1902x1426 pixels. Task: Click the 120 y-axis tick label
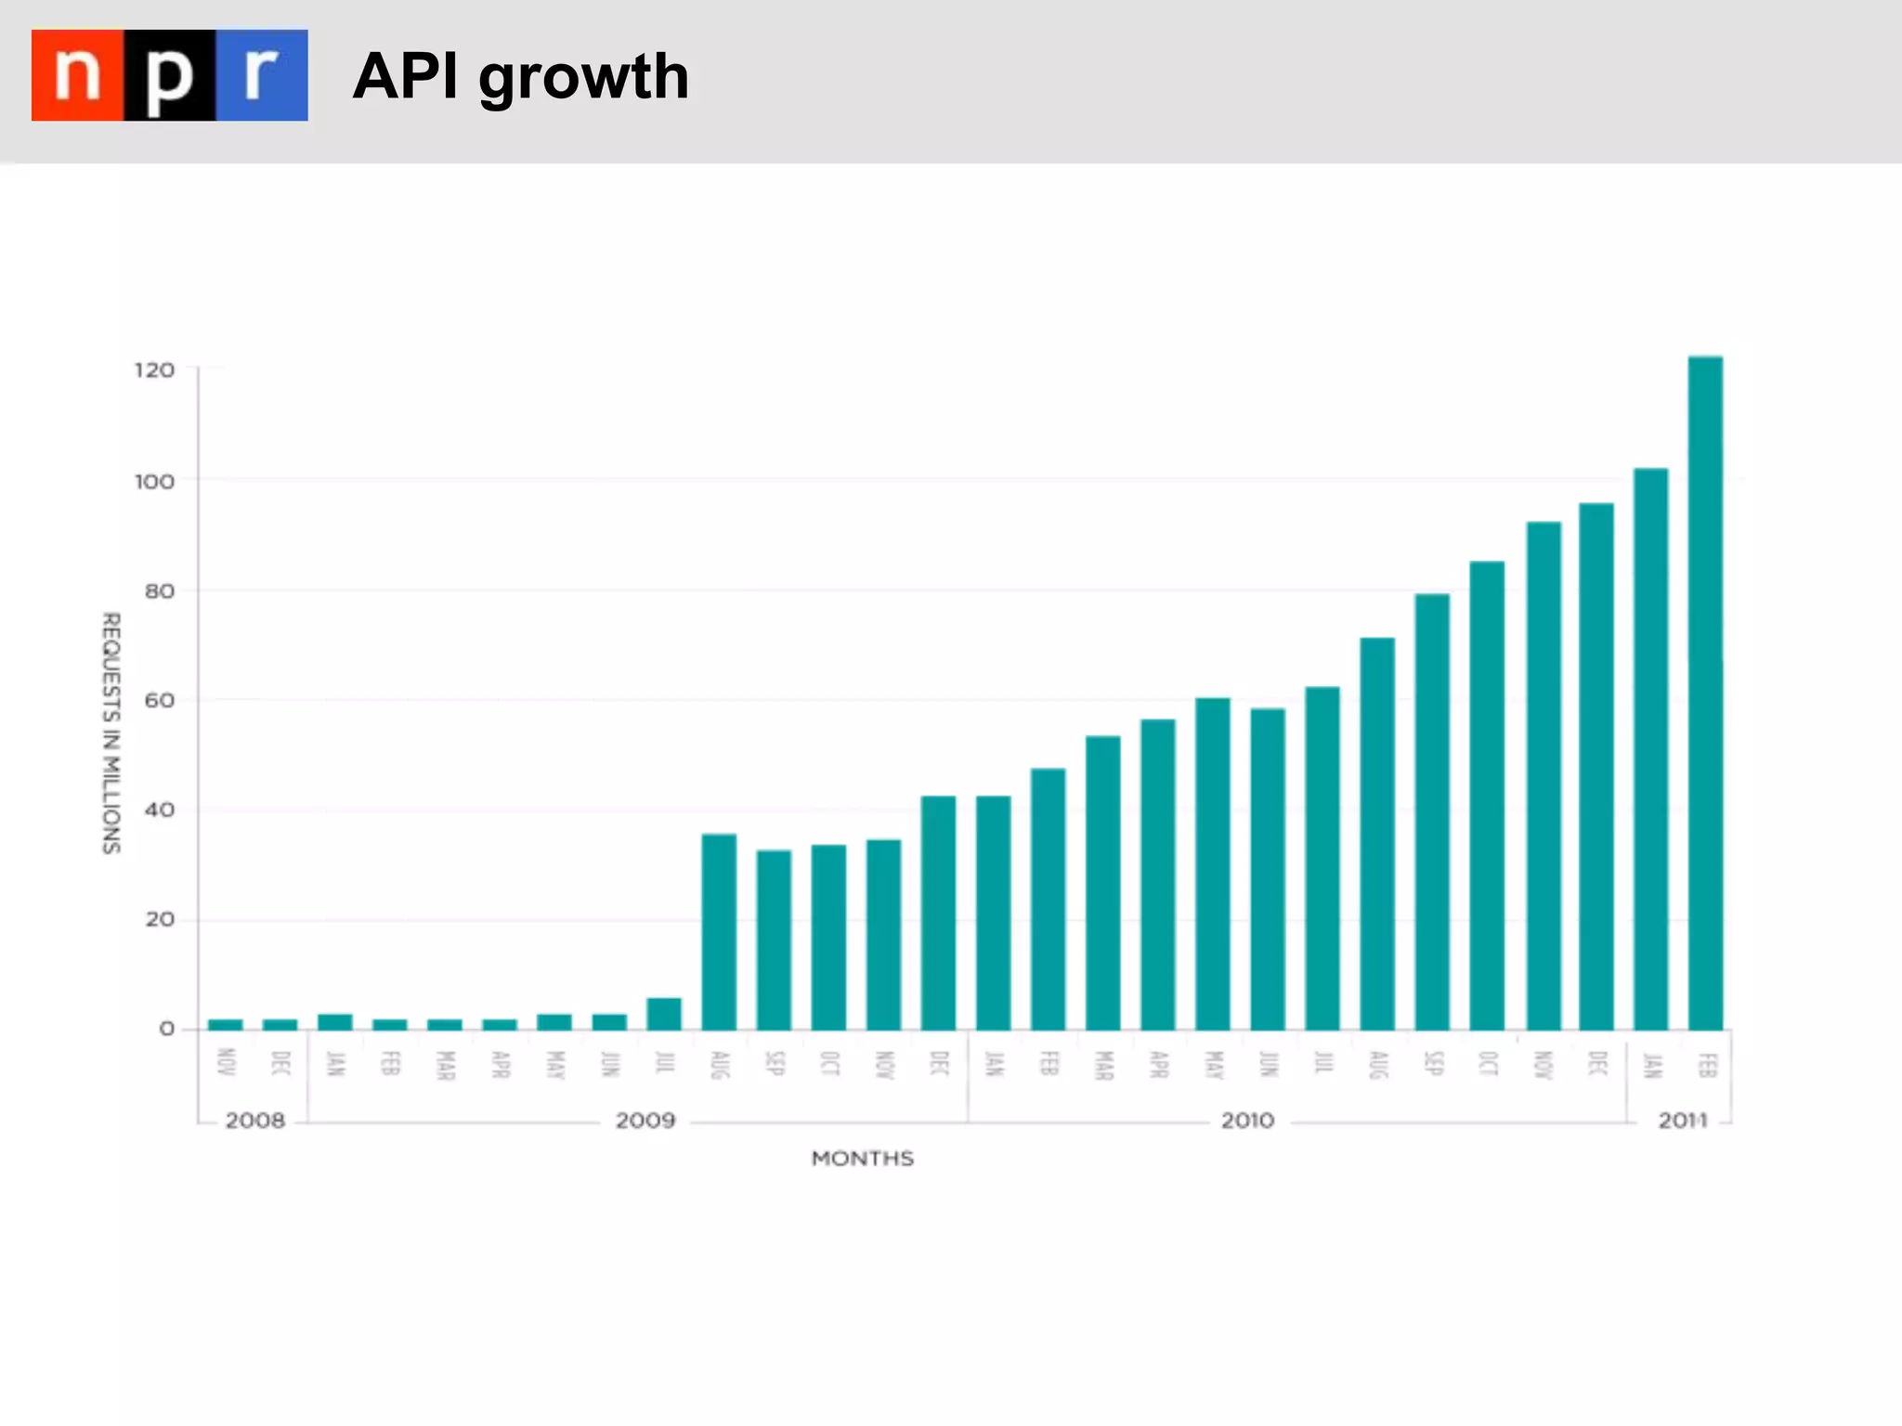154,370
